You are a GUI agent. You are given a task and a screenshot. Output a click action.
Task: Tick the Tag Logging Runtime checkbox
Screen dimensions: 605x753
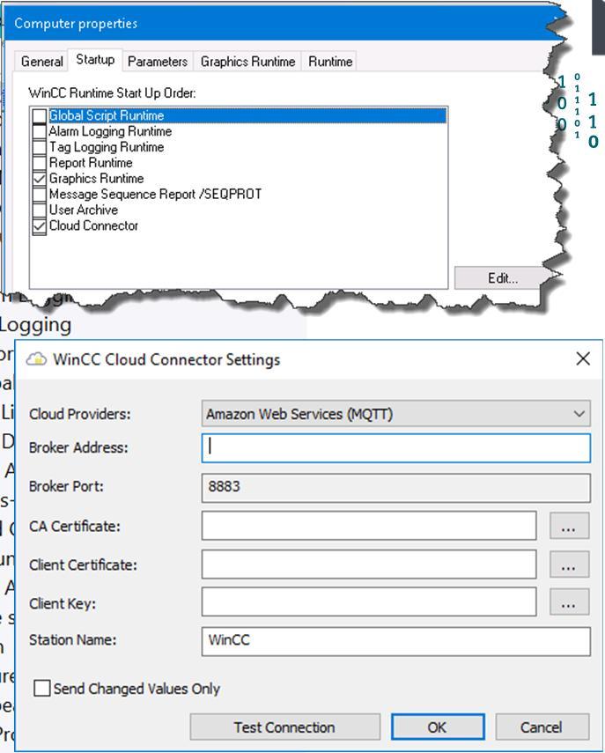(x=40, y=147)
